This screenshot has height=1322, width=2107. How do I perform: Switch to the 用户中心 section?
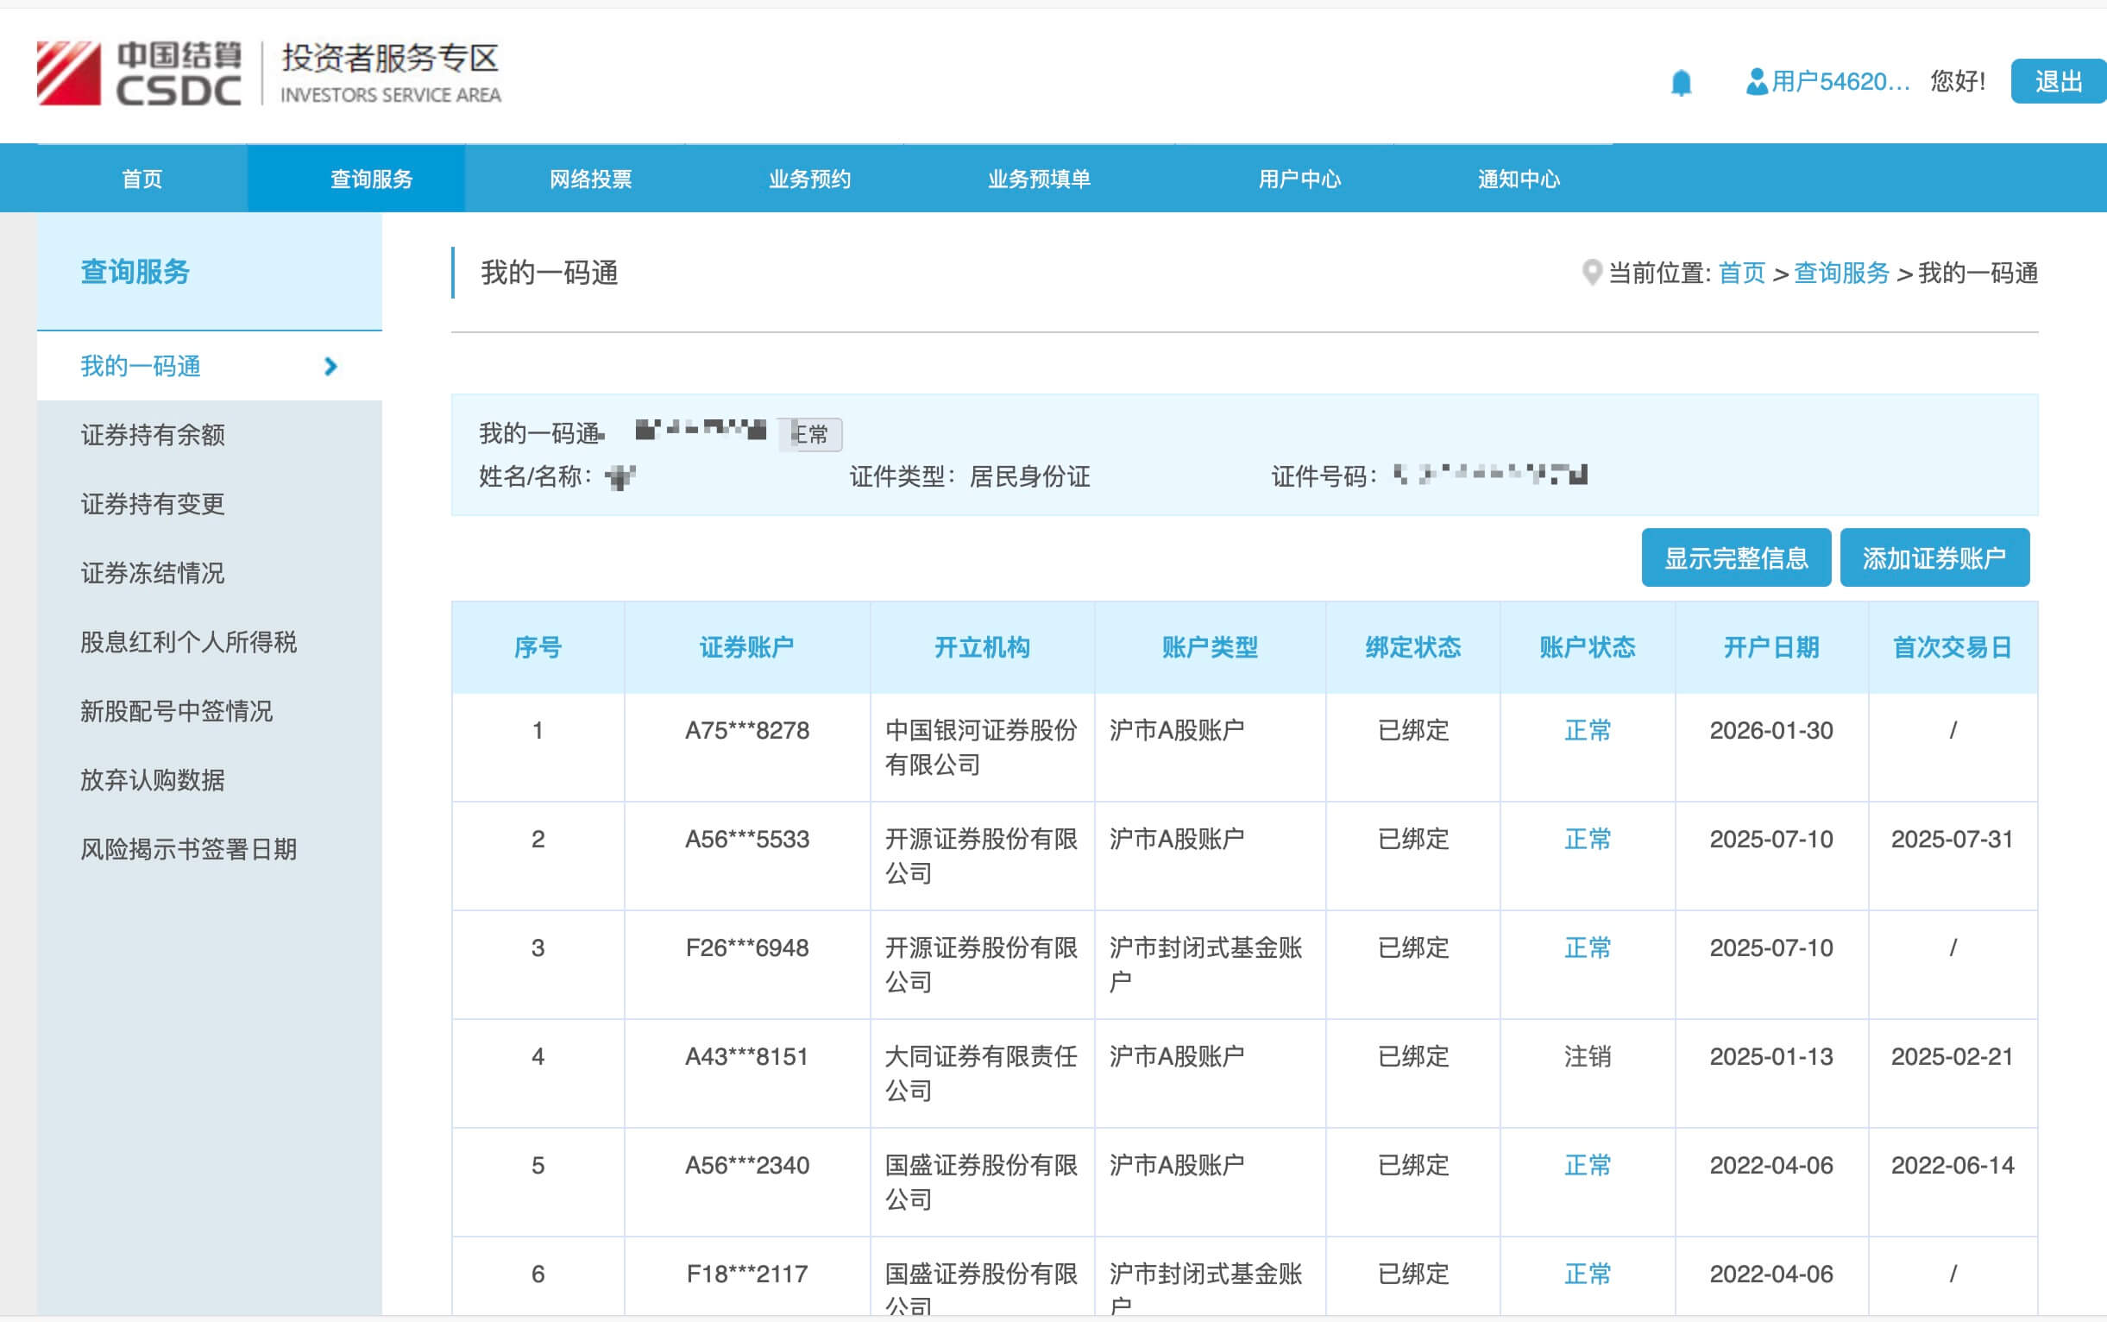tap(1300, 178)
